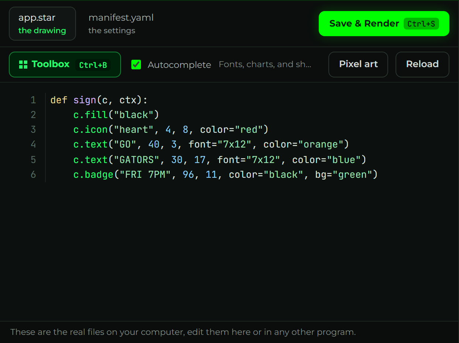Click line number 4 in gutter
The height and width of the screenshot is (343, 459).
[33, 144]
